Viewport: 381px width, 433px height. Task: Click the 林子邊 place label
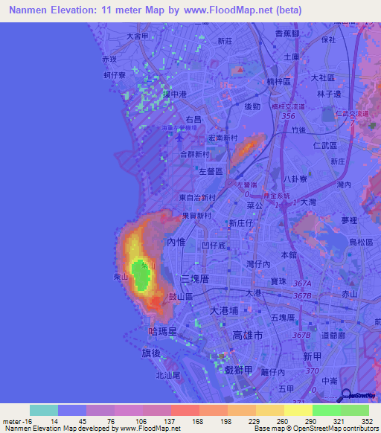pyautogui.click(x=329, y=94)
